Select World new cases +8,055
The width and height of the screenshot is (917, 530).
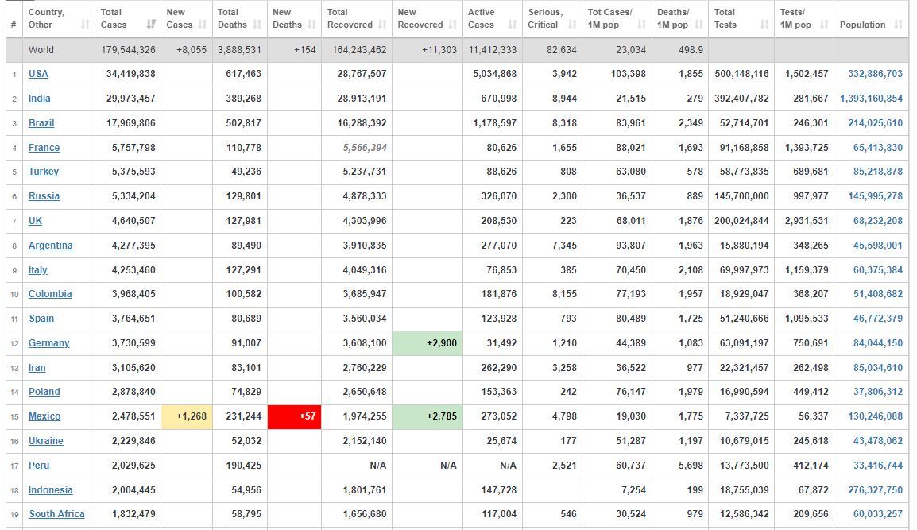(192, 50)
